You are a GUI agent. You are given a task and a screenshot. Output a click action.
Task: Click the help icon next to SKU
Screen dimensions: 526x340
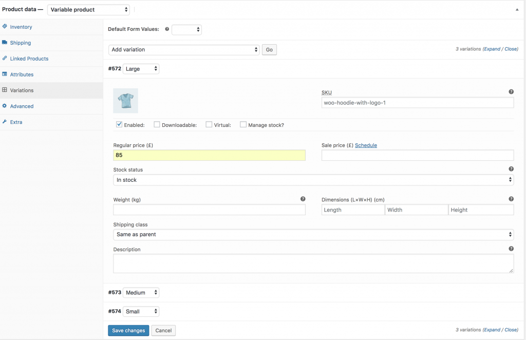511,92
